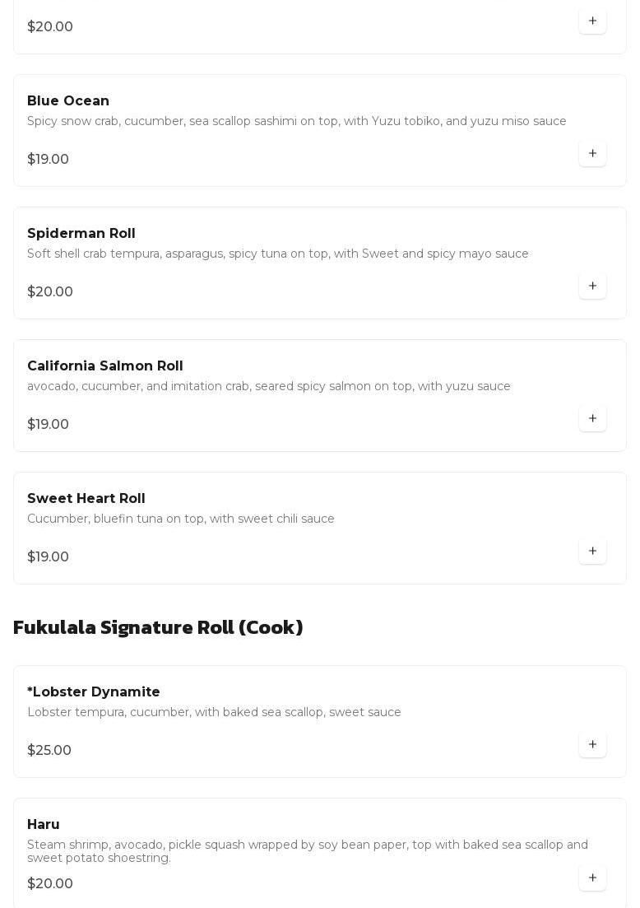
Task: Add the topmost $20.00 item with plus
Action: (x=592, y=21)
